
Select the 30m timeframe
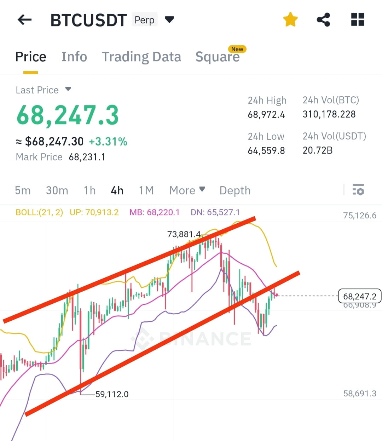coord(57,190)
